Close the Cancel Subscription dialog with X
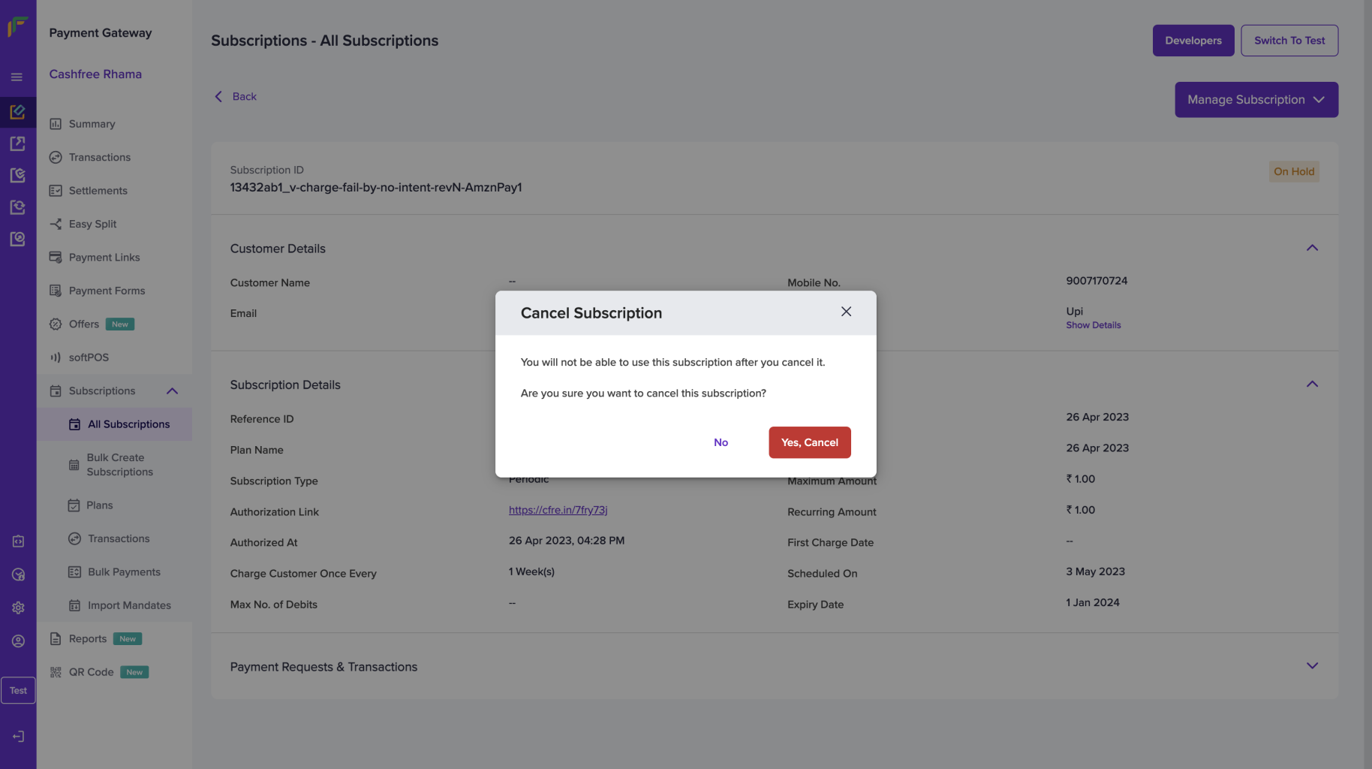Image resolution: width=1372 pixels, height=769 pixels. pyautogui.click(x=846, y=311)
